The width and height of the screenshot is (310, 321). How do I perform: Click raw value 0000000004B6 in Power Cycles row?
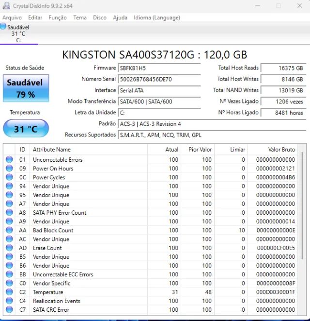pyautogui.click(x=276, y=177)
